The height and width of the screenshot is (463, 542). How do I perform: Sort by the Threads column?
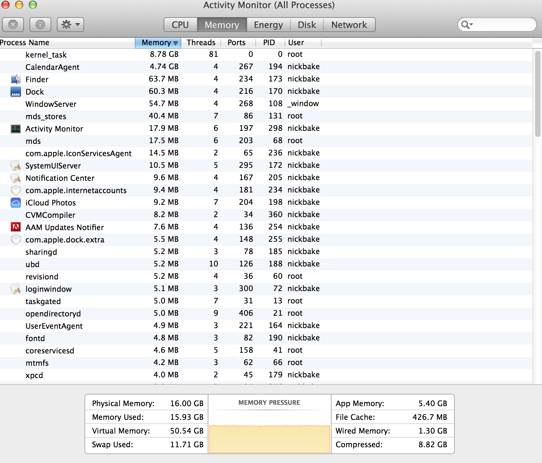pyautogui.click(x=201, y=42)
